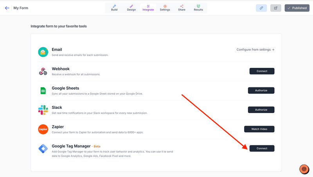The image size is (313, 177).
Task: Click 'Integrate form to your favorite tools' heading
Action: point(58,26)
